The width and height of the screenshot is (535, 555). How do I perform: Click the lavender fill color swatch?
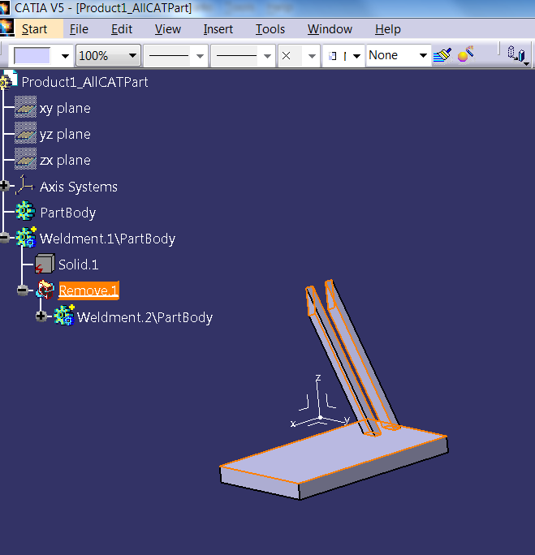coord(32,56)
